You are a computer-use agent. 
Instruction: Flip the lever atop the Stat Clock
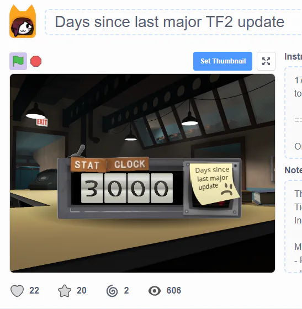click(80, 151)
